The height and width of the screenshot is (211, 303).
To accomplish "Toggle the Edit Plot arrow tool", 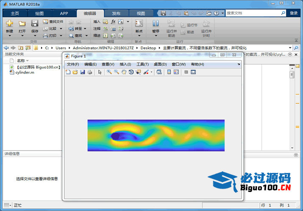I will (x=100, y=72).
